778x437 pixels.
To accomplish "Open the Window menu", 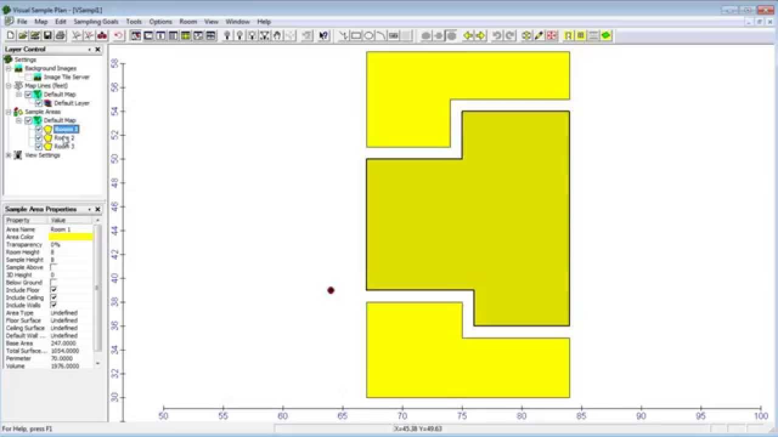I will 238,22.
